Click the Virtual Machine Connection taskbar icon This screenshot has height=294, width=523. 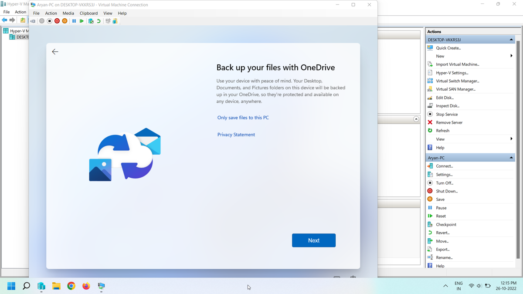(x=102, y=286)
